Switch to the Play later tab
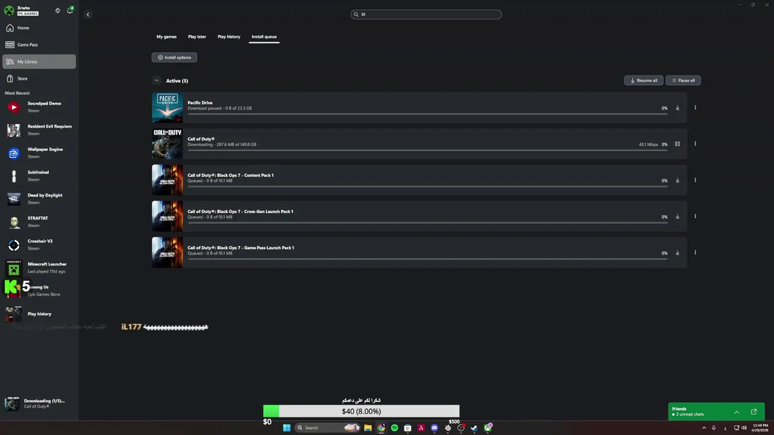The height and width of the screenshot is (435, 774). coord(197,37)
